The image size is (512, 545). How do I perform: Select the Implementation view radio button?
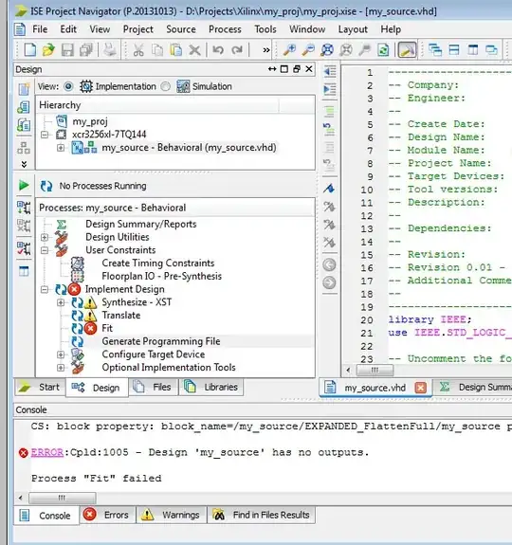(x=68, y=86)
